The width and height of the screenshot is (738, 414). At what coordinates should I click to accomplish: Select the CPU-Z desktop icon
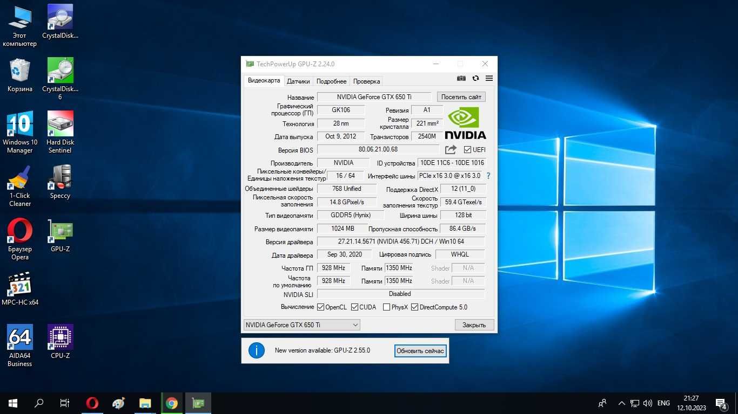(60, 342)
